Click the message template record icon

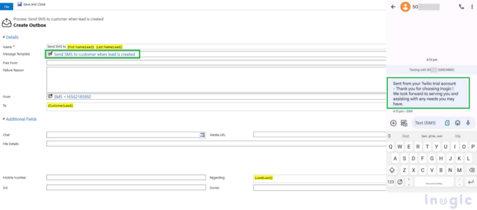pos(50,54)
